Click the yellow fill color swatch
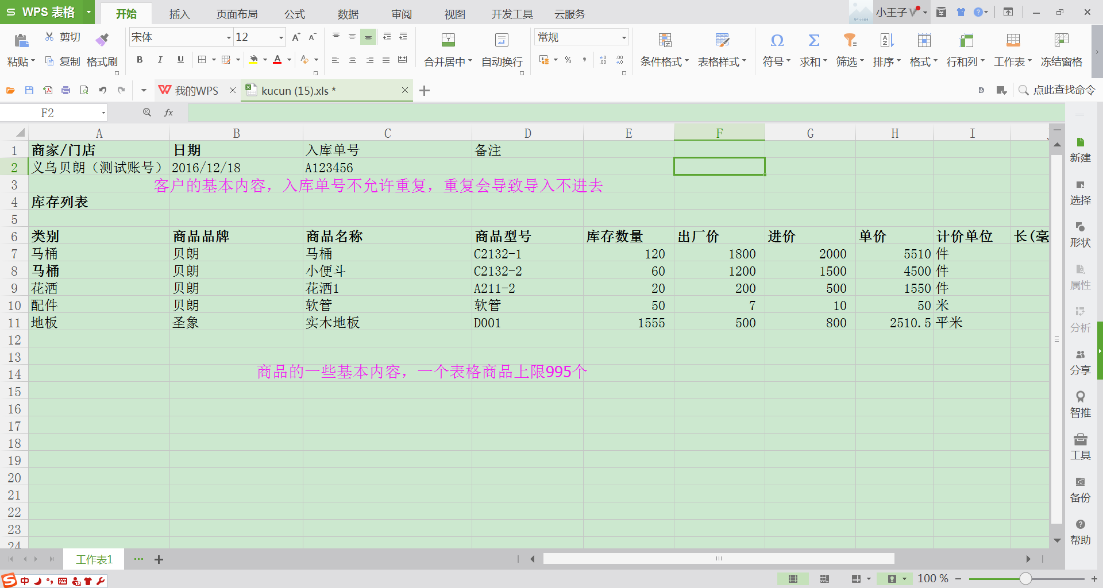 pos(253,60)
